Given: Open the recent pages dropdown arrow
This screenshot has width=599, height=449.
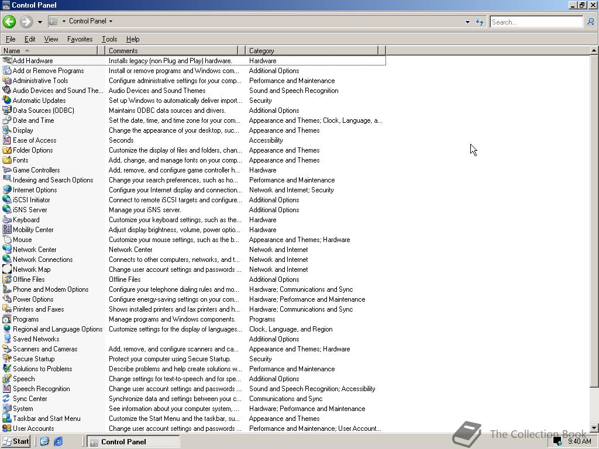Looking at the screenshot, I should (40, 22).
